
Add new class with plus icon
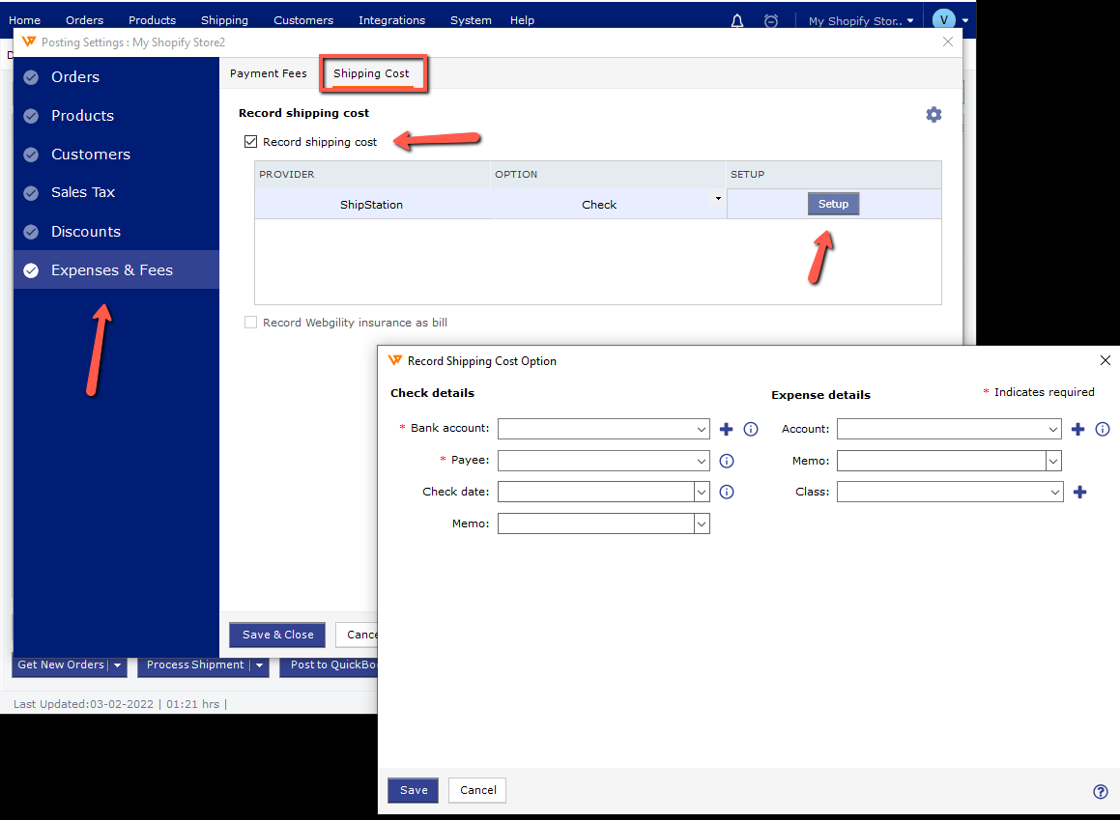tap(1079, 492)
